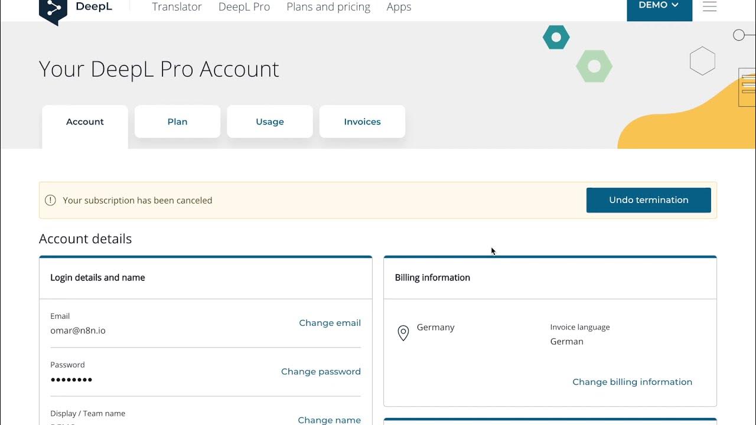Open the Translator menu item
Screen dimensions: 756x425
click(177, 7)
